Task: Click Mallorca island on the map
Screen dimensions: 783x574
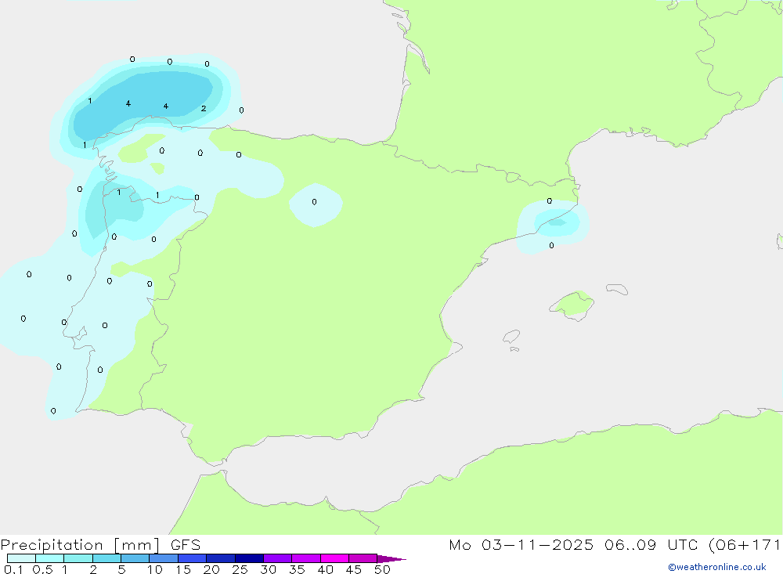Action: (x=572, y=304)
